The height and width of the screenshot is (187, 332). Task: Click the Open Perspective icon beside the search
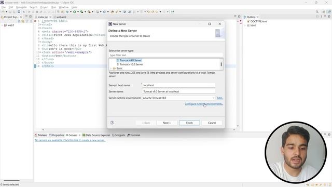pos(324,12)
